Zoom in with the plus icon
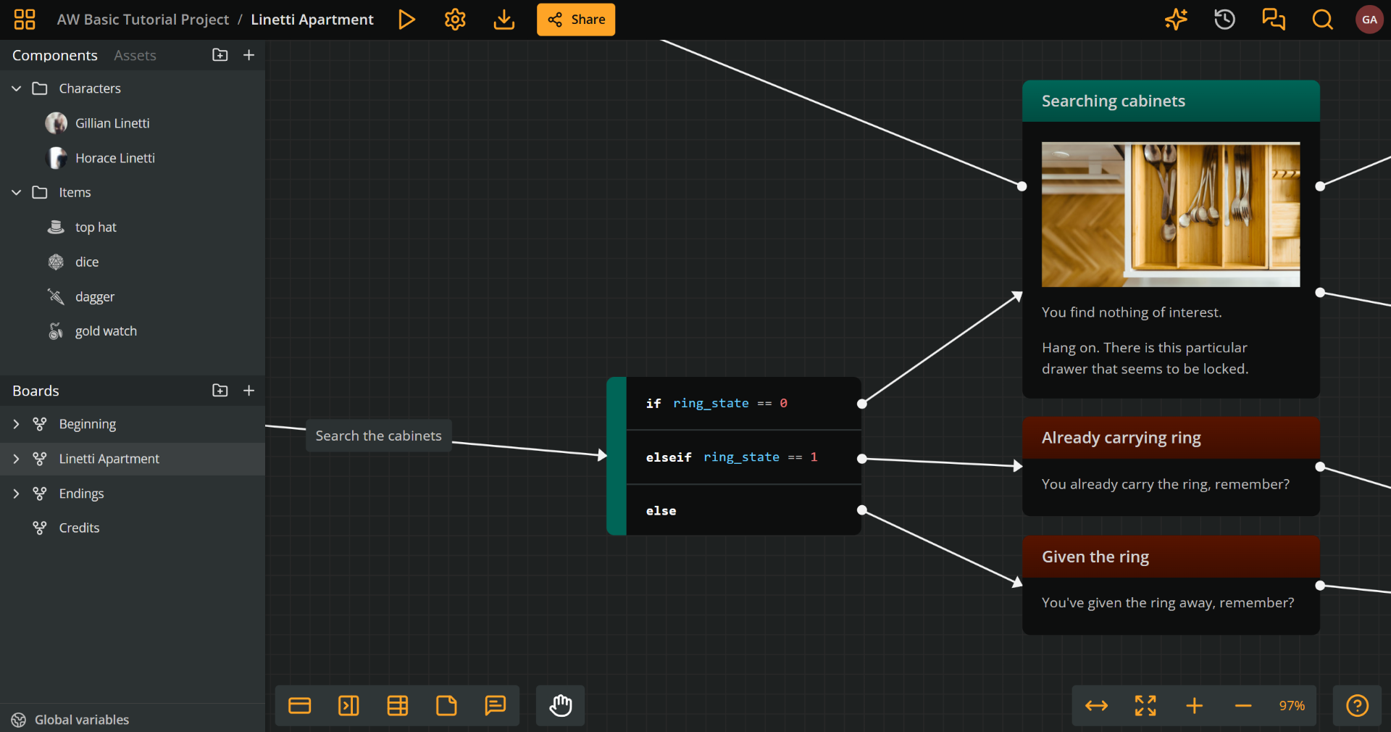Viewport: 1391px width, 732px height. 1194,705
